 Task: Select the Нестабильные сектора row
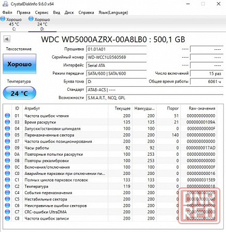click(110, 199)
